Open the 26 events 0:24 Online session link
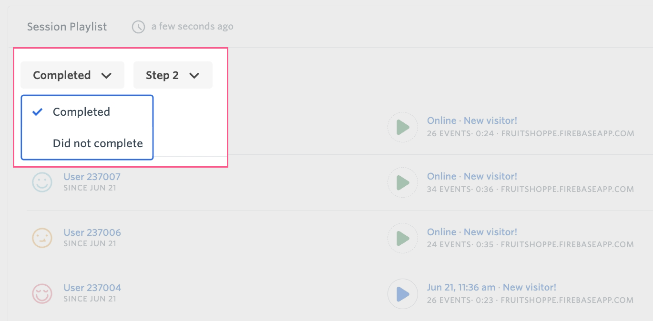 click(x=472, y=121)
